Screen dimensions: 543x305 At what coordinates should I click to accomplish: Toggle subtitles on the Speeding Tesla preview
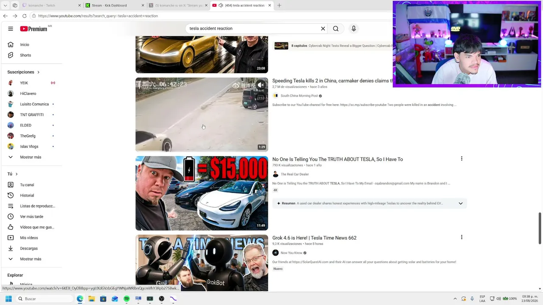(x=261, y=98)
